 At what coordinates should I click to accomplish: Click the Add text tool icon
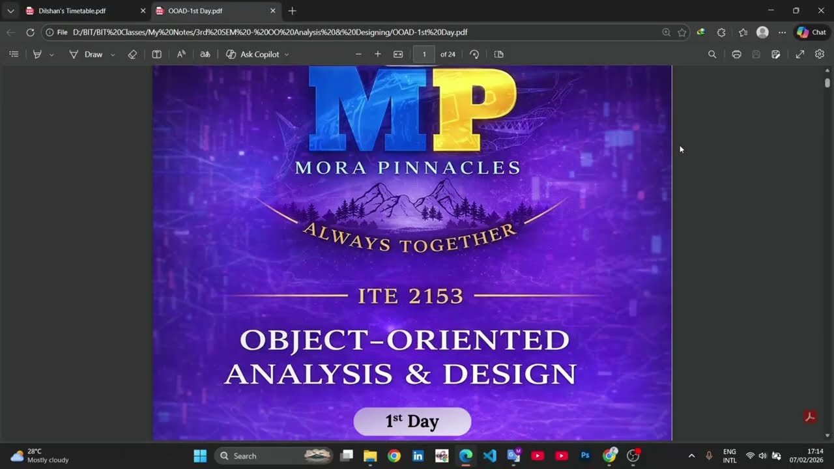point(156,54)
